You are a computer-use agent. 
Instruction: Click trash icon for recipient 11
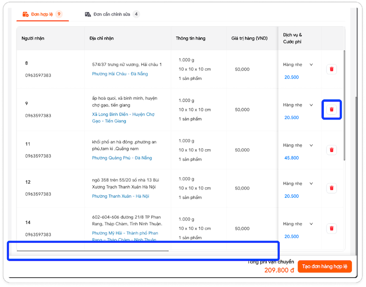[332, 150]
